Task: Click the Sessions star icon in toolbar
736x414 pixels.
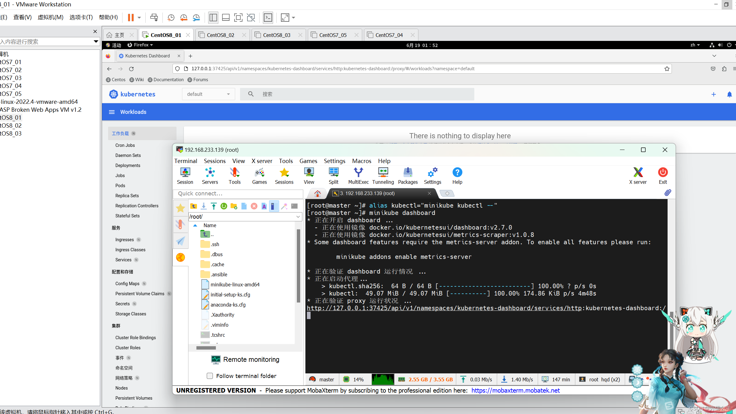Action: pos(284,176)
